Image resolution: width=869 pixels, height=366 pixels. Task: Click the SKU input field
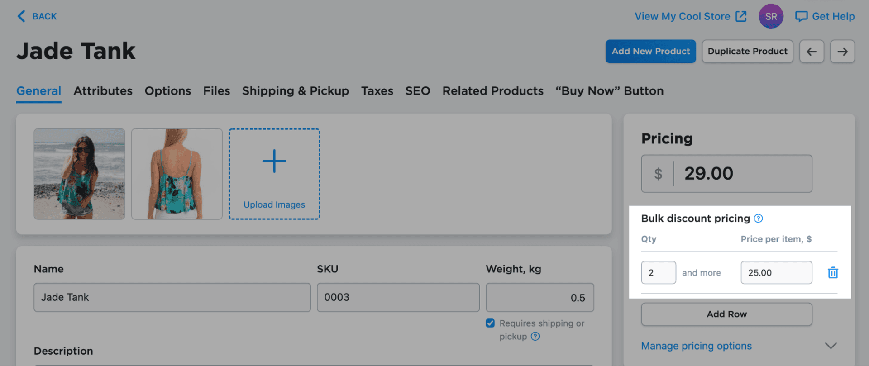point(398,297)
